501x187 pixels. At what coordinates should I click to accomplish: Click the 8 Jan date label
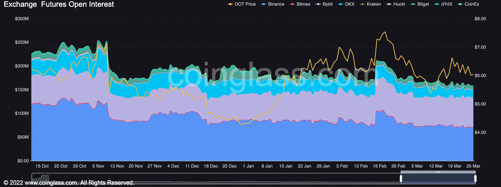coord(267,166)
